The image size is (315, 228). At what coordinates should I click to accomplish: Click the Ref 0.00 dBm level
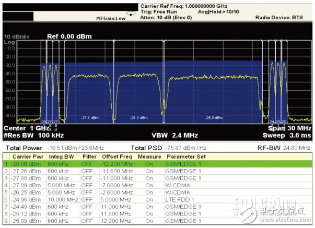66,36
